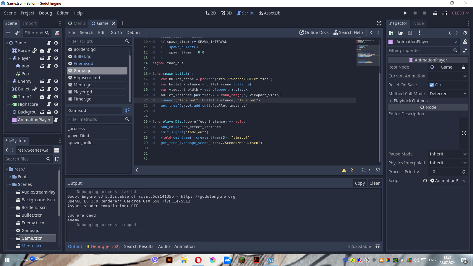473x266 pixels.
Task: Toggle visibility of the Enemy node
Action: (56, 81)
